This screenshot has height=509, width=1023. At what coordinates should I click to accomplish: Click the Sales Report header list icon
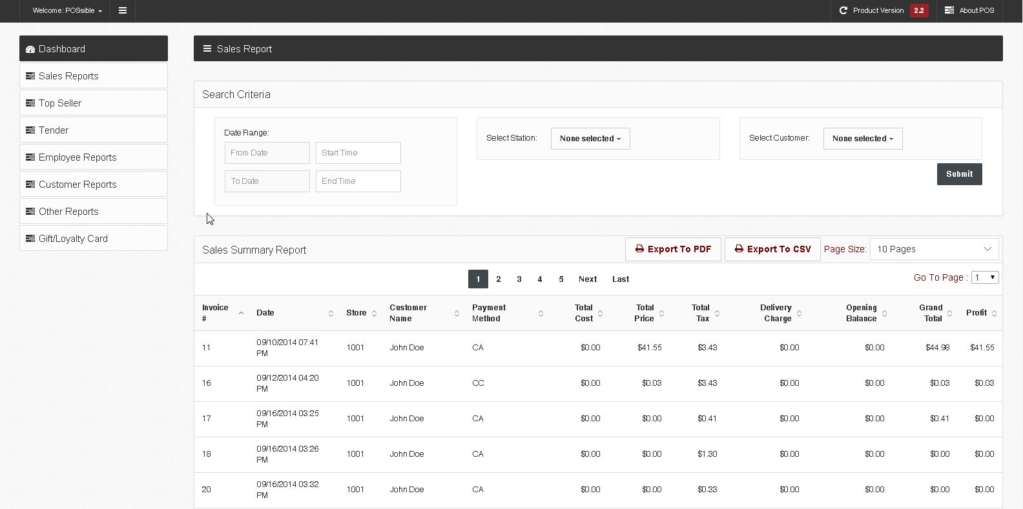207,49
